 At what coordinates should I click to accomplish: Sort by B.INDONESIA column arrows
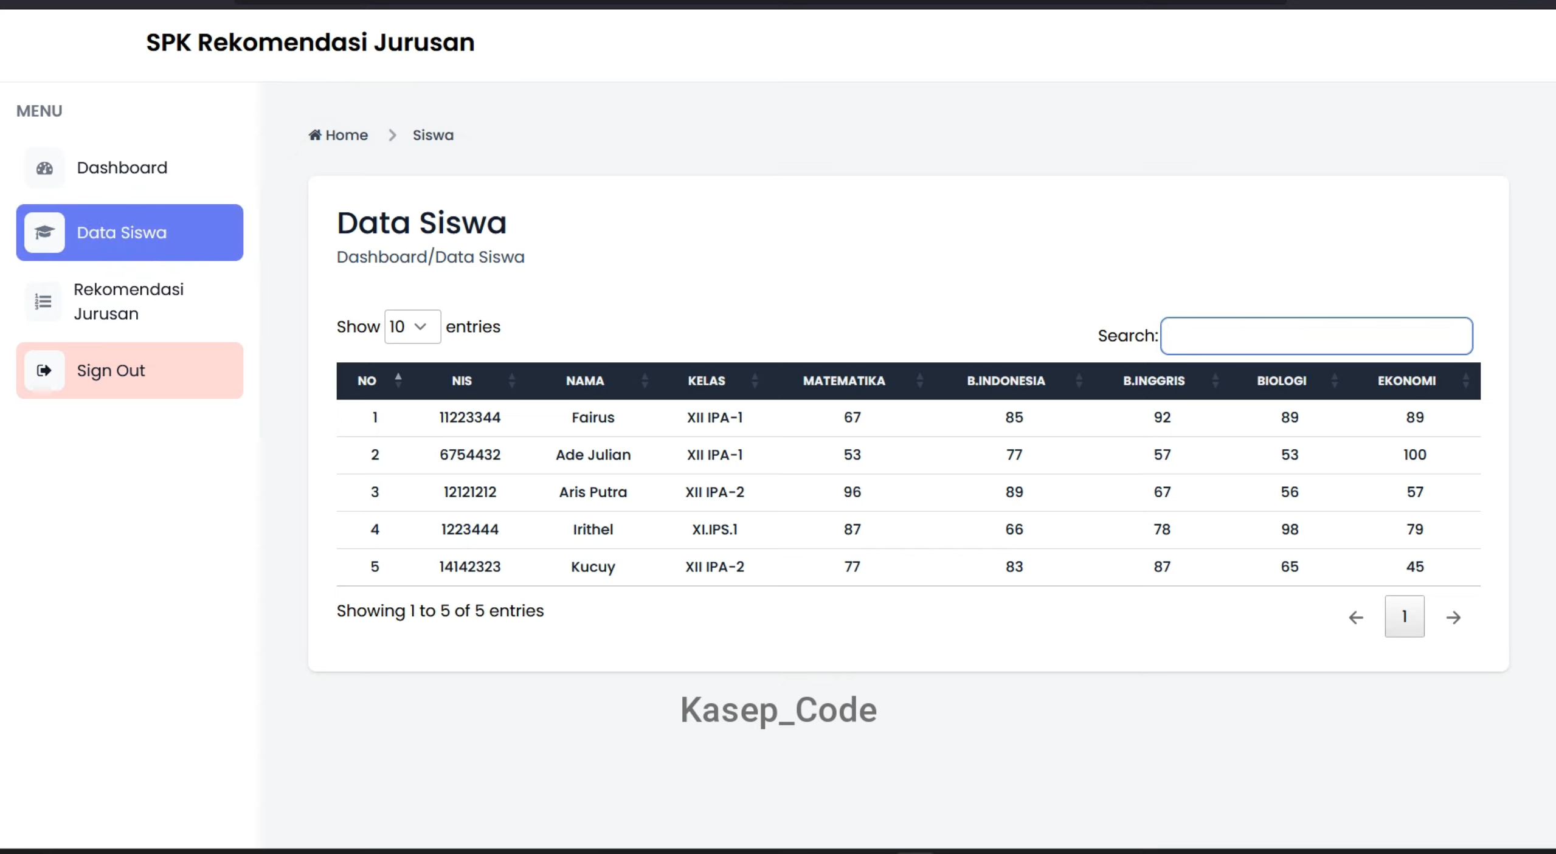pos(1079,381)
